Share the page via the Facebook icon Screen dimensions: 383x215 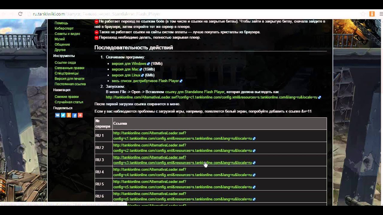75,115
